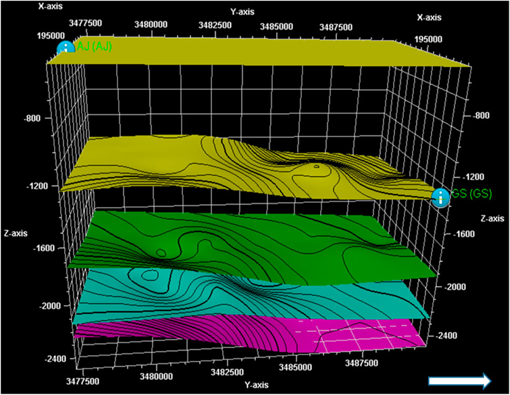This screenshot has height=395, width=510.
Task: Click the GS well info marker icon
Action: pyautogui.click(x=441, y=197)
